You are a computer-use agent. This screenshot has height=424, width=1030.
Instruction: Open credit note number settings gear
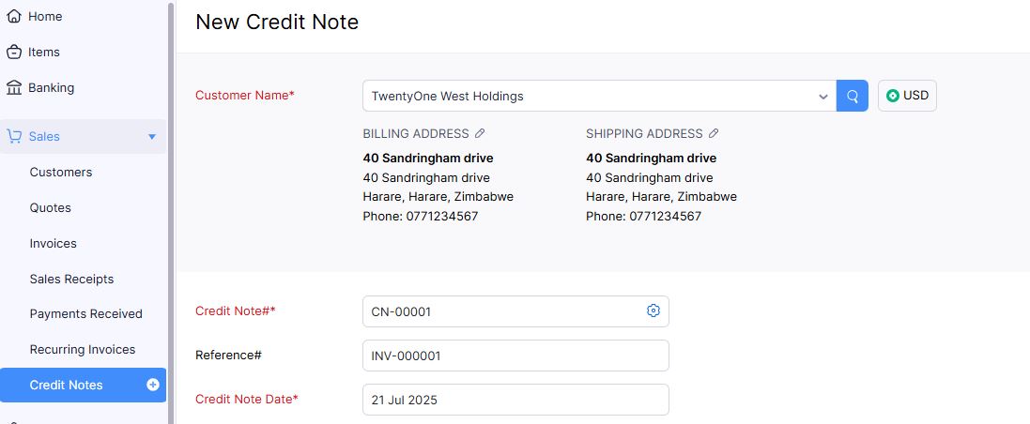(653, 310)
